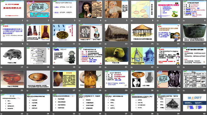
Task: Click the animation star icon under slide 4
Action: [79, 21]
